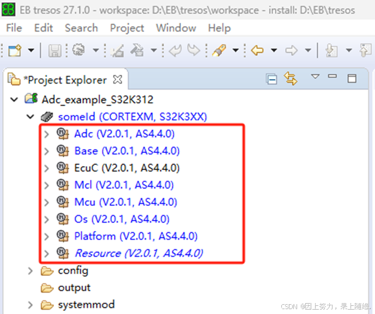Expand the Platform module node
The width and height of the screenshot is (375, 314).
coord(47,236)
